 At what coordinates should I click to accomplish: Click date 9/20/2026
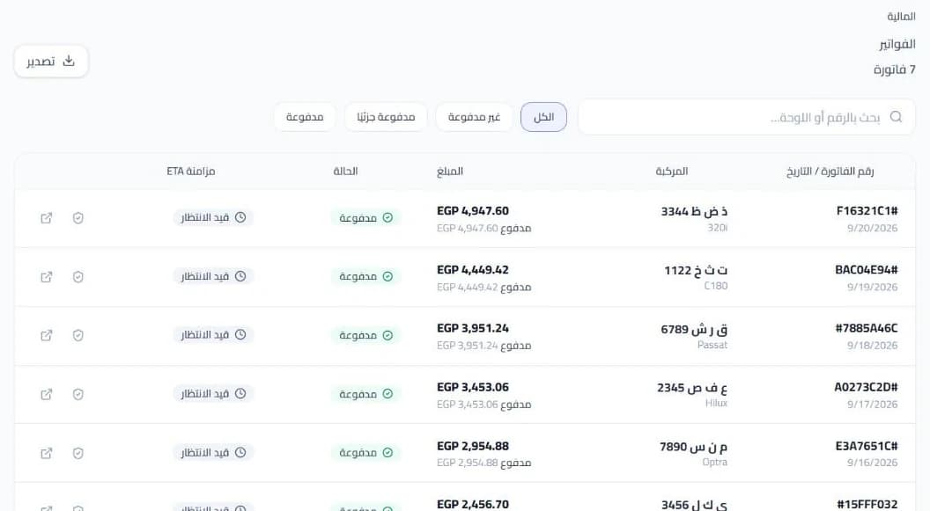point(873,228)
